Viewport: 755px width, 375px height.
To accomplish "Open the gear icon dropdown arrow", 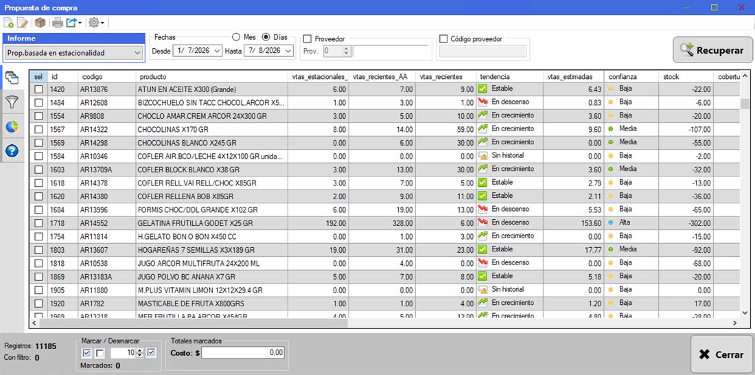I will 102,23.
